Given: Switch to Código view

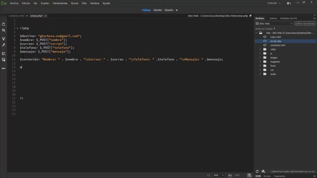Looking at the screenshot, I should [146, 10].
